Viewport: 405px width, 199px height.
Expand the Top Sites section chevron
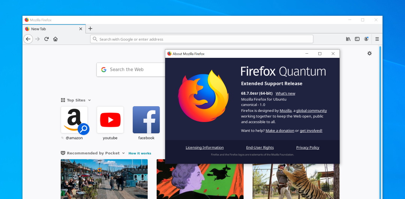pos(89,100)
